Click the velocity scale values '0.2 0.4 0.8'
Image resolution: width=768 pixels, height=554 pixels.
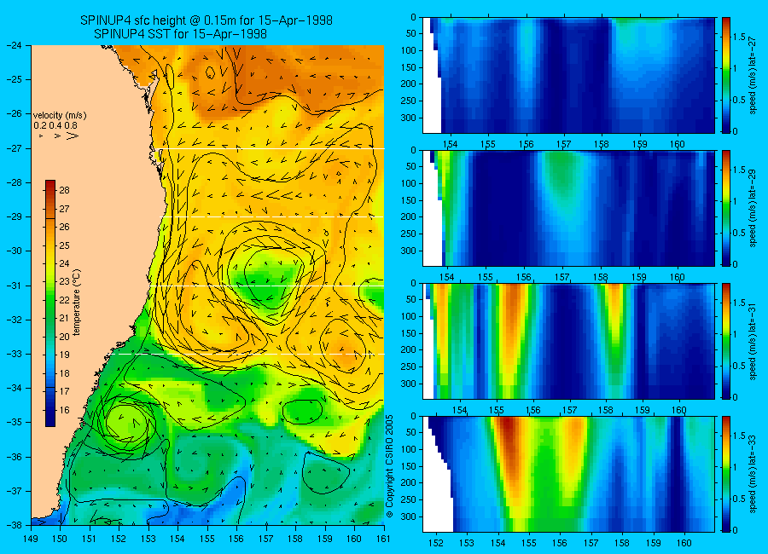(55, 126)
